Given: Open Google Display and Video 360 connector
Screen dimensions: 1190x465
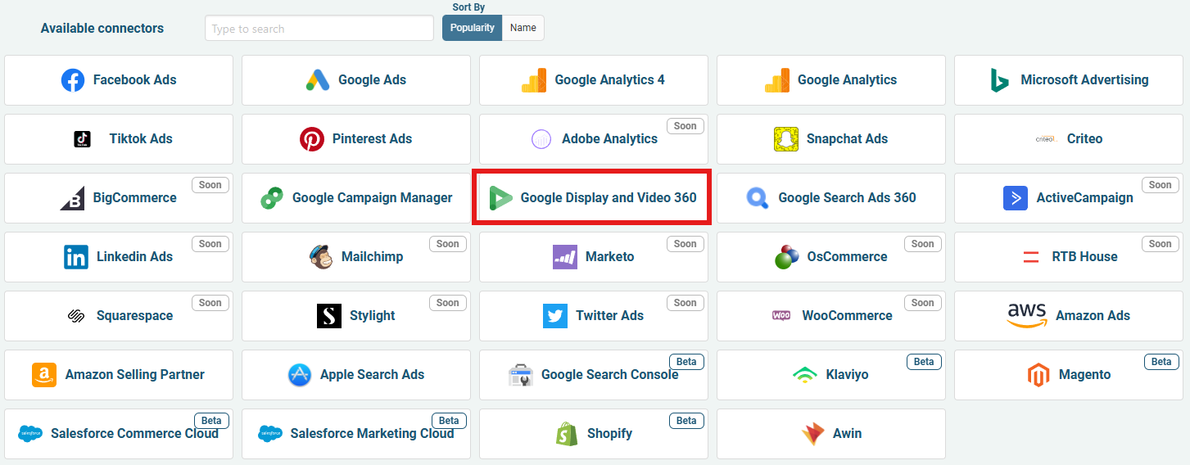Looking at the screenshot, I should click(594, 197).
